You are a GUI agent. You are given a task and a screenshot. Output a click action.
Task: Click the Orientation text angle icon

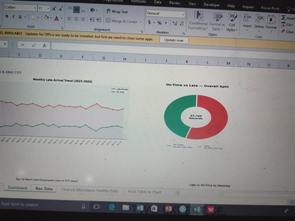click(x=93, y=10)
